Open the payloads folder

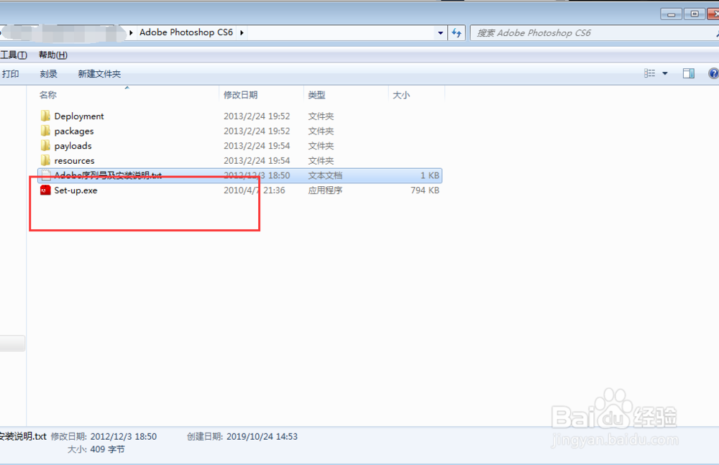point(72,145)
